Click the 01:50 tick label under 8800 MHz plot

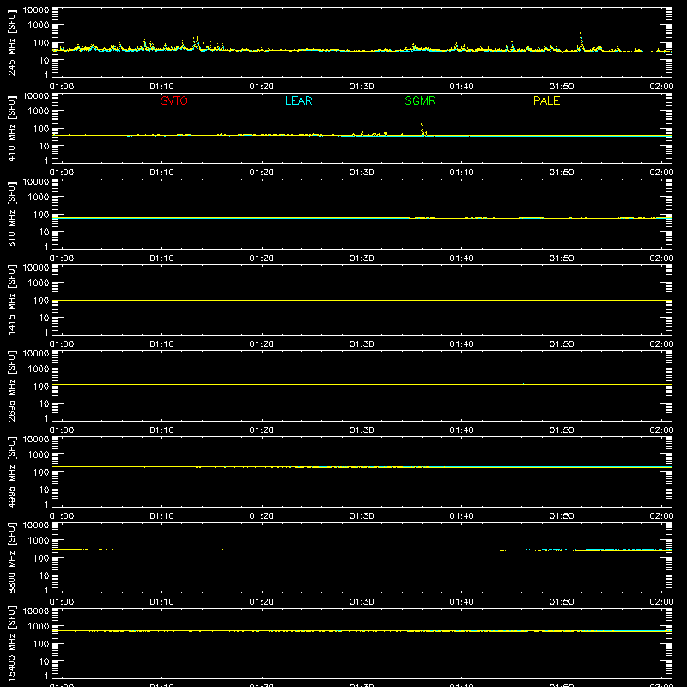pos(562,602)
